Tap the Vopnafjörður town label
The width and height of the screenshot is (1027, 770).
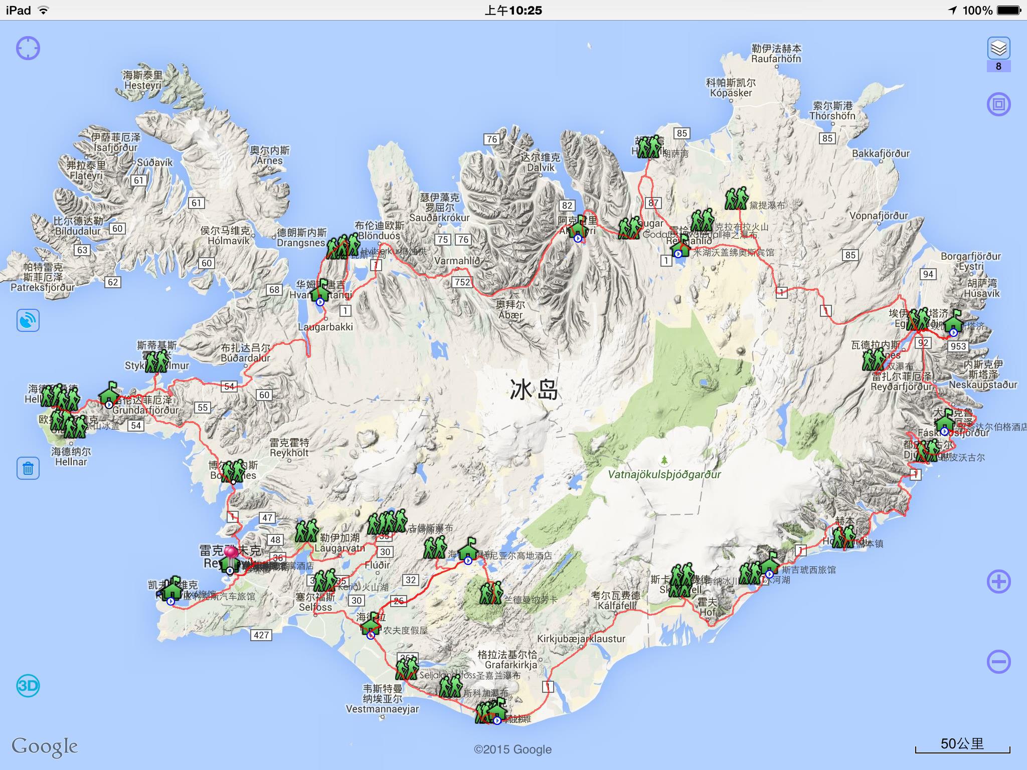click(x=879, y=216)
